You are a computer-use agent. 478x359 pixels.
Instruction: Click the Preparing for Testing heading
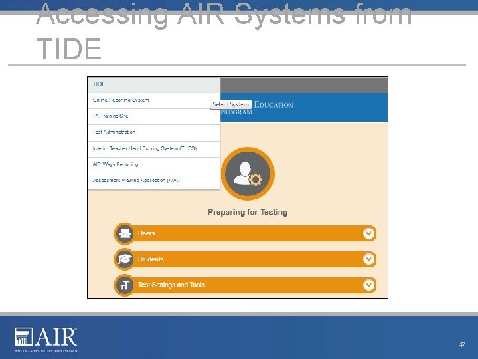click(x=248, y=213)
